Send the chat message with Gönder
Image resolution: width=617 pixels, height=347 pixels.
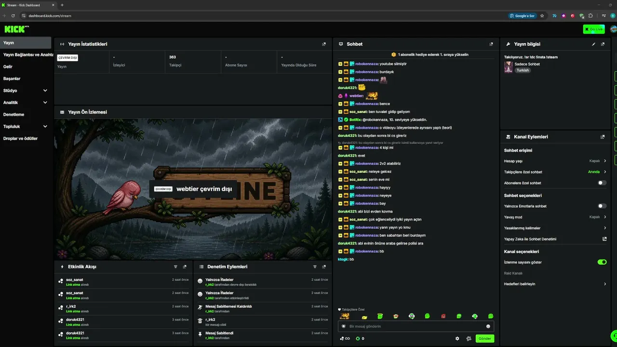click(484, 338)
